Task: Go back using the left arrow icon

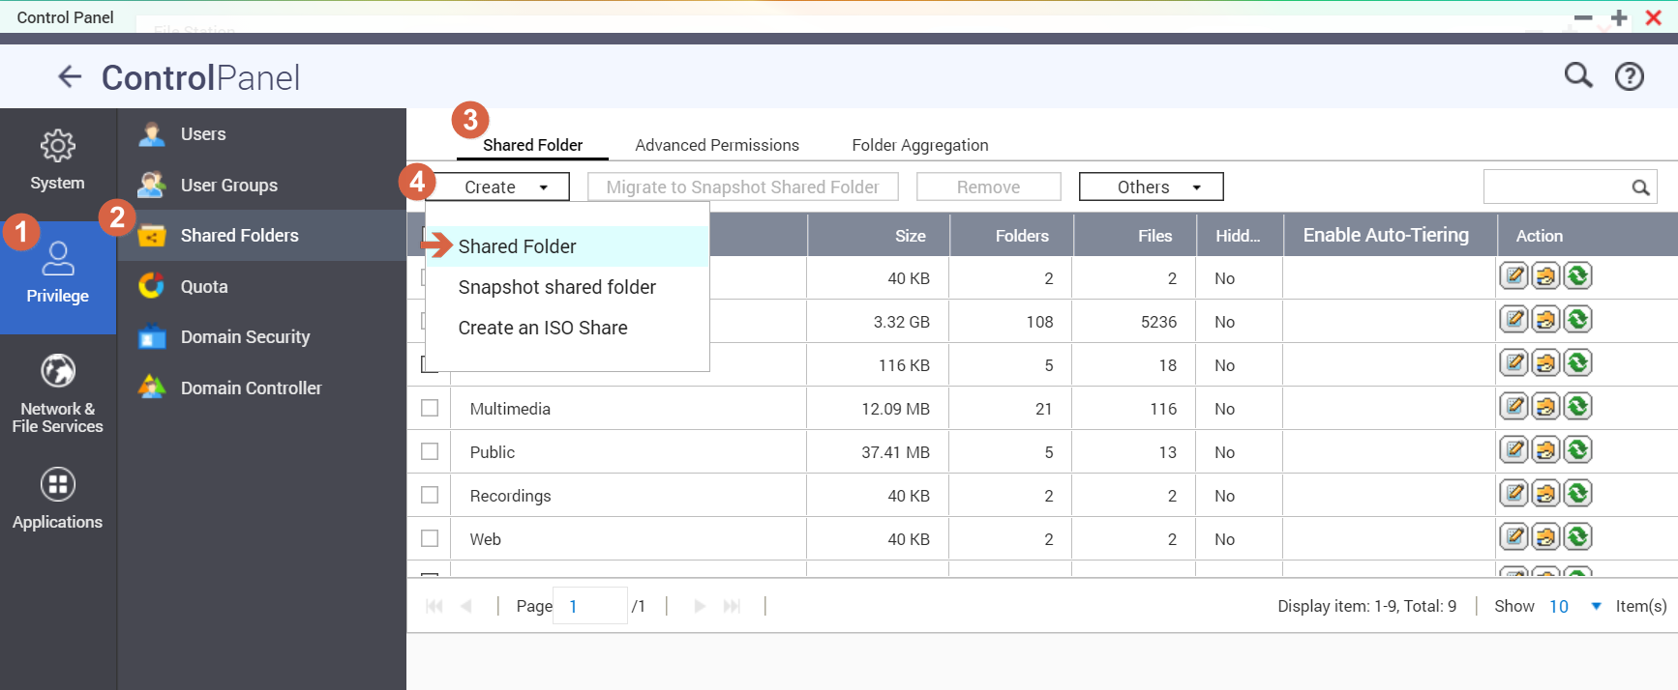Action: 70,76
